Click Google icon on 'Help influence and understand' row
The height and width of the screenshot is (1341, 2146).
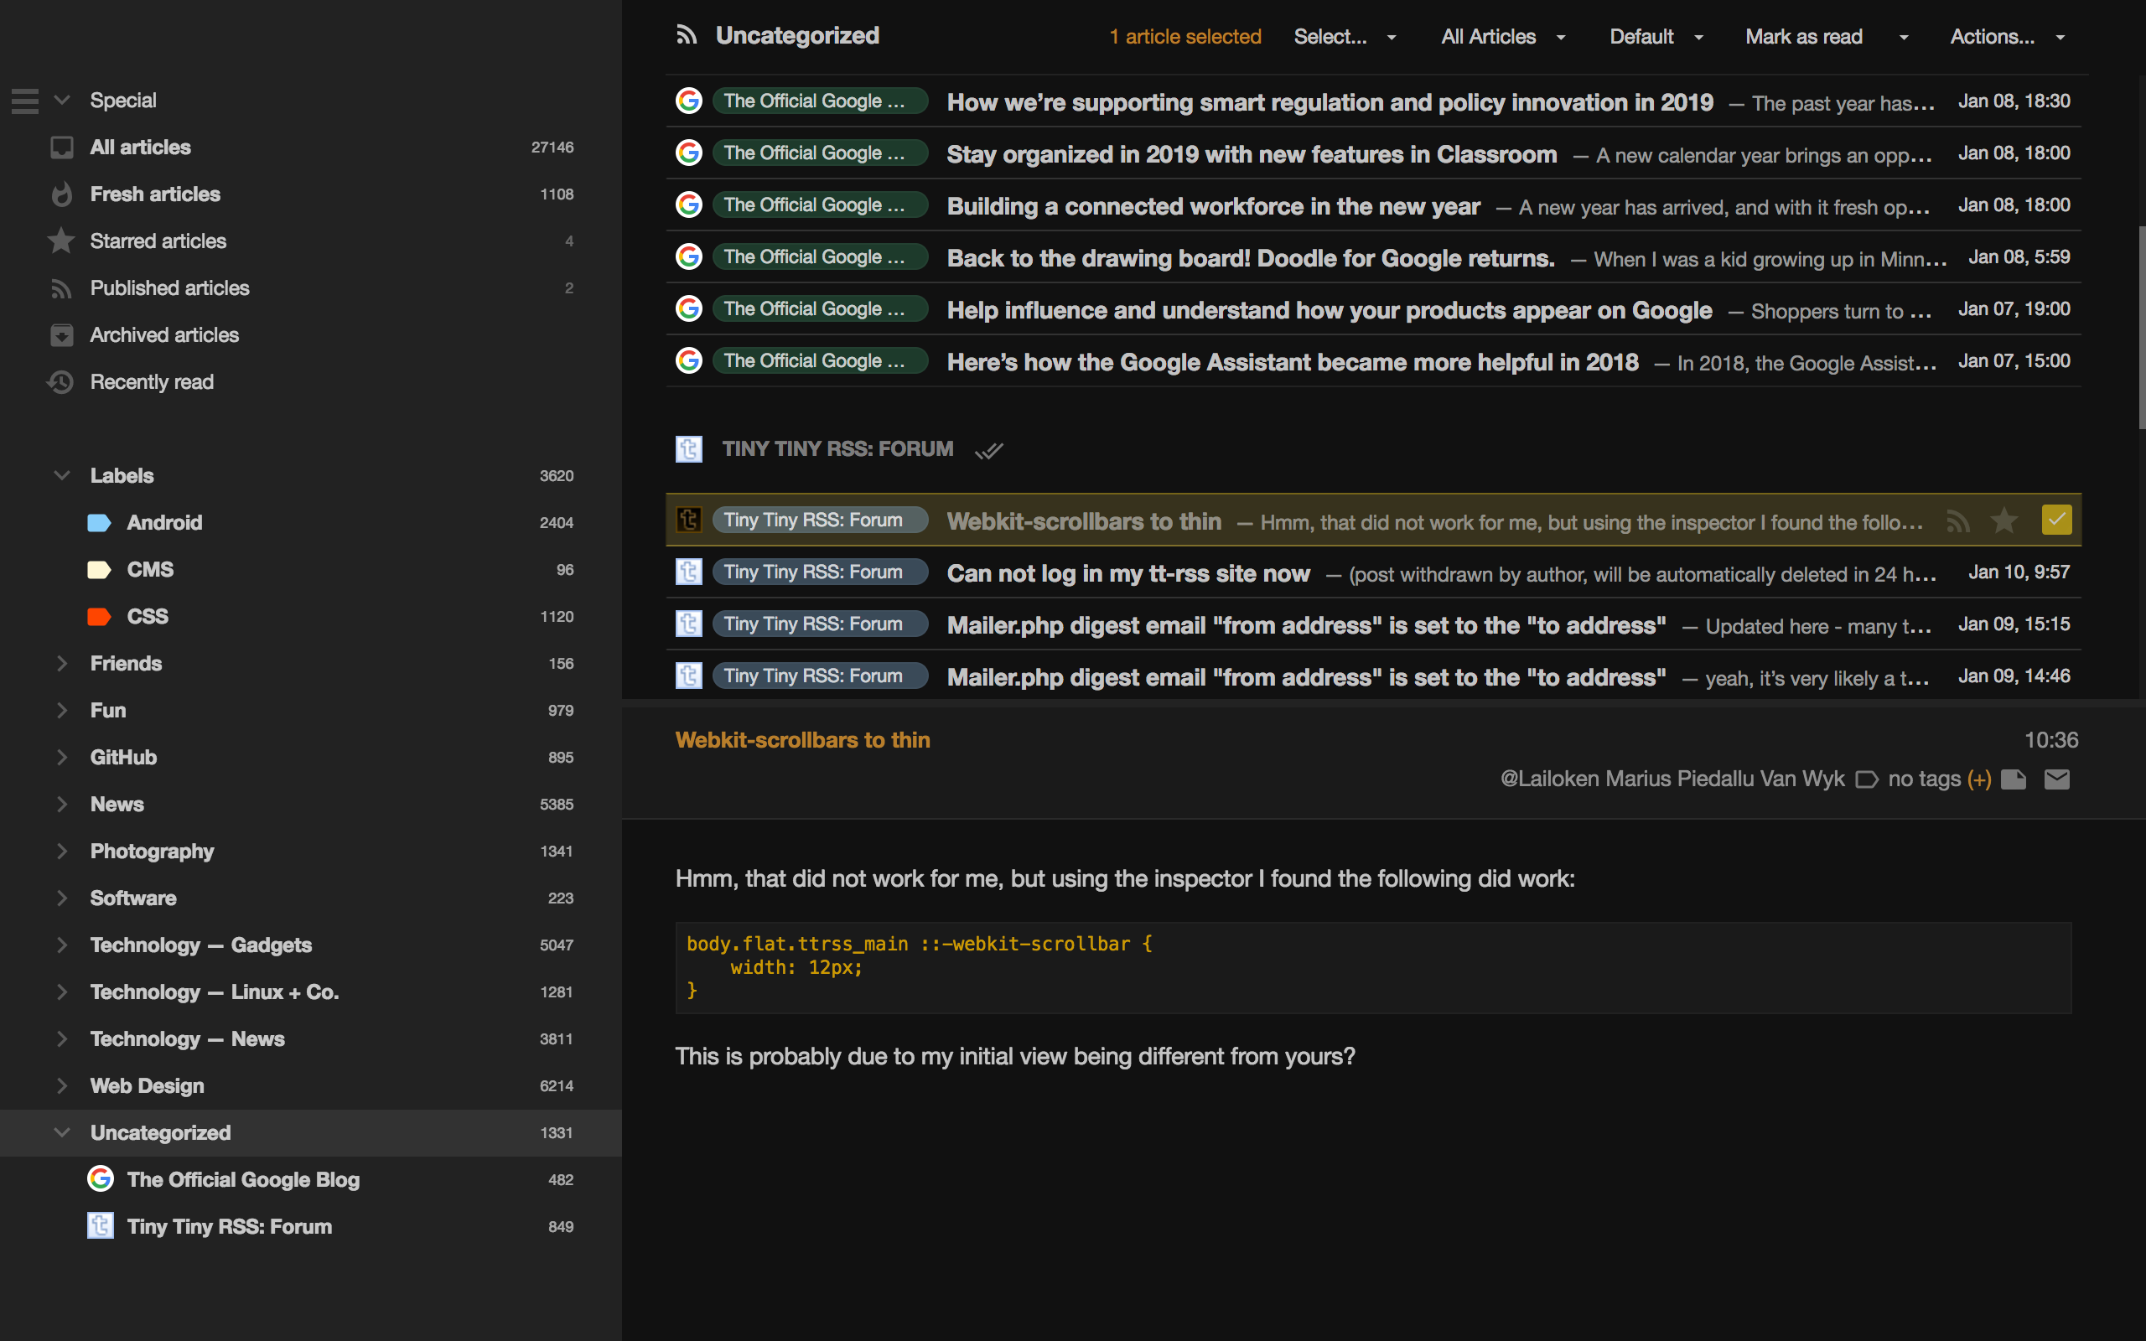689,308
